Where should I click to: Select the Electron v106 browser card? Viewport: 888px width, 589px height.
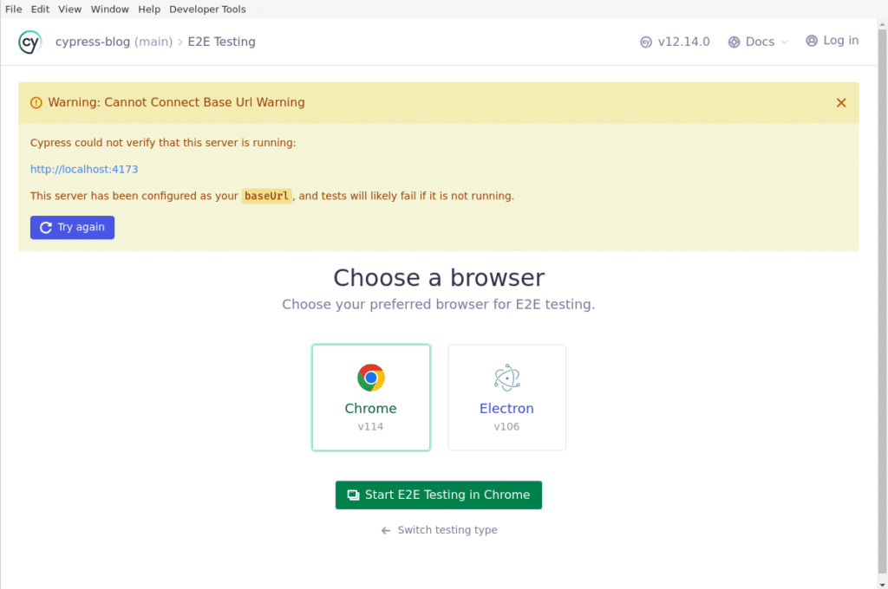506,398
